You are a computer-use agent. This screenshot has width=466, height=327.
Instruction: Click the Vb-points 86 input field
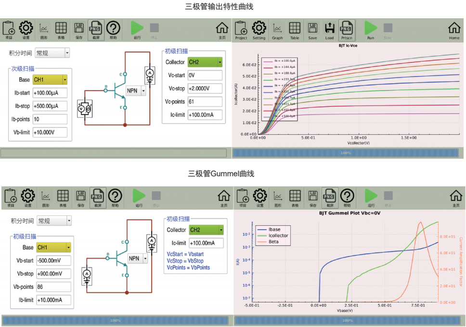tap(53, 287)
